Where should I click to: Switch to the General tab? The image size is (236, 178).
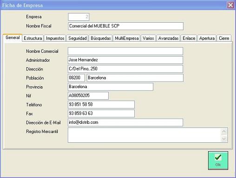[13, 38]
